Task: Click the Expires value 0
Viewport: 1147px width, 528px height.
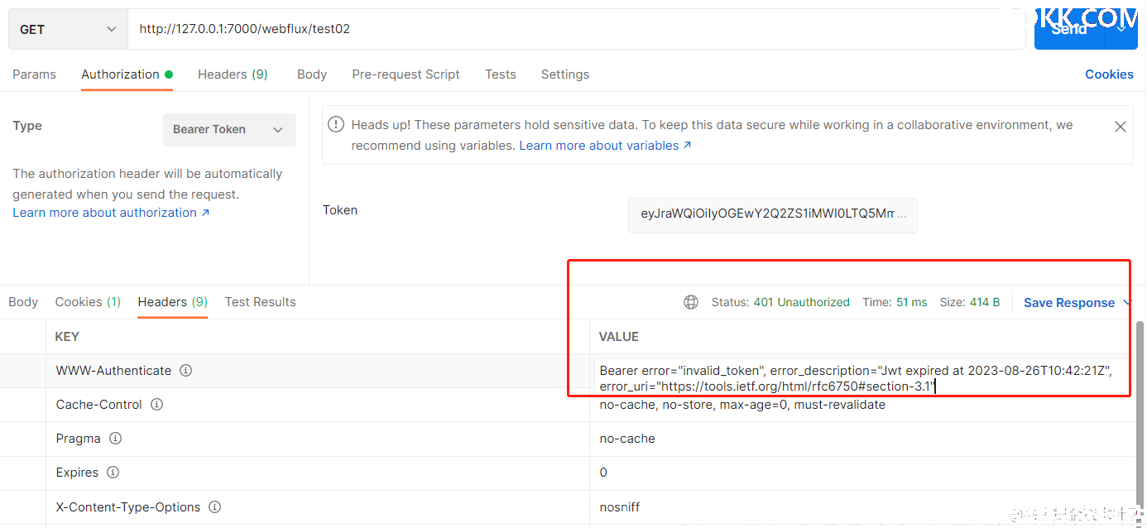Action: [603, 473]
